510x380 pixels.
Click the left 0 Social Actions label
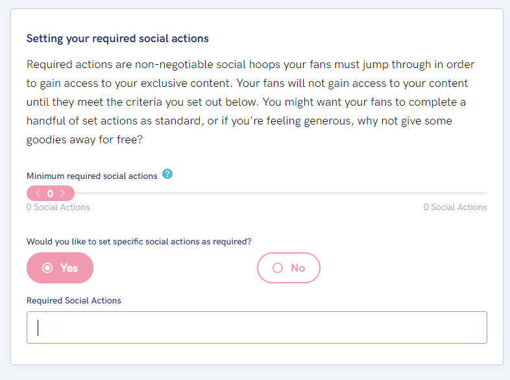pos(58,207)
